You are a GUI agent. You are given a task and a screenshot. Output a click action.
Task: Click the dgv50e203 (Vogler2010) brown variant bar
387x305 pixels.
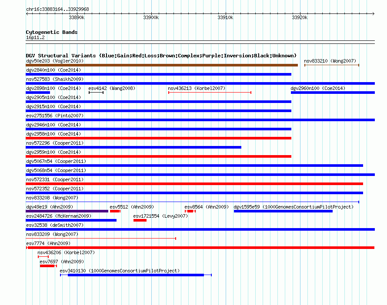pos(162,65)
